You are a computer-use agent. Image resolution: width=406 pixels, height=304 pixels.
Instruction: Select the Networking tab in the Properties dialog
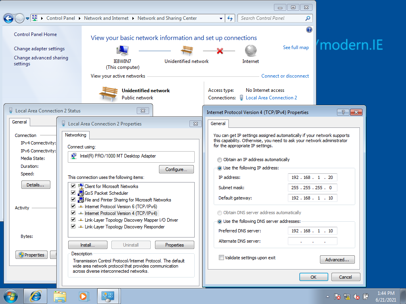click(x=75, y=135)
